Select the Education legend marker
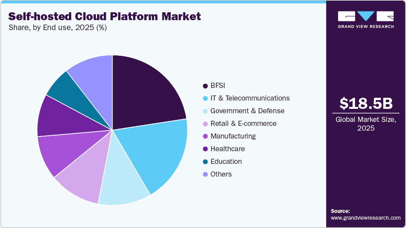Image resolution: width=406 pixels, height=228 pixels. click(x=204, y=161)
